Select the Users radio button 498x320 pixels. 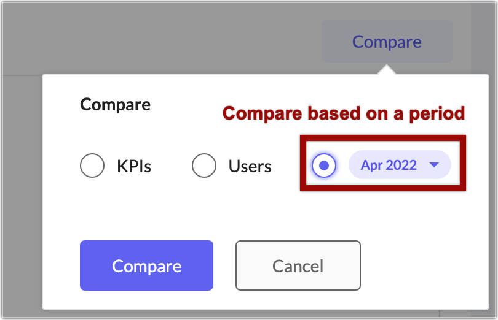pos(204,166)
